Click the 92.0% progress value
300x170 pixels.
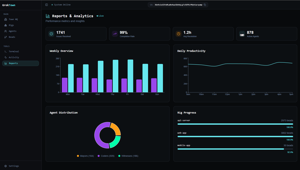[x=290, y=152]
